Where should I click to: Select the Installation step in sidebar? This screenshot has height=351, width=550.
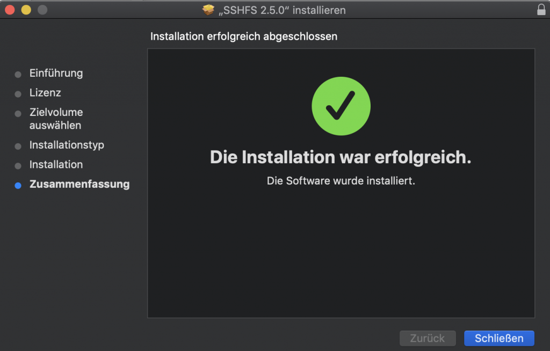pos(56,165)
